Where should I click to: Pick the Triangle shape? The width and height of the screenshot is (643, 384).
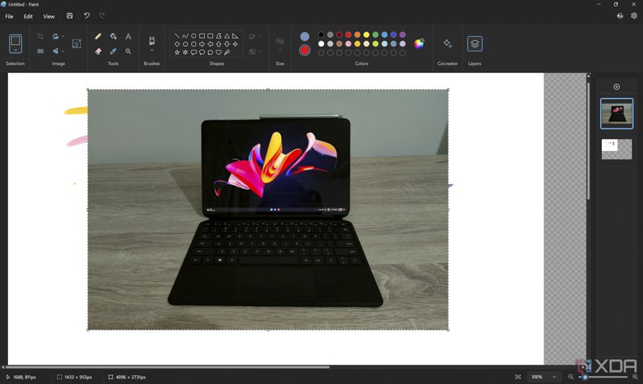227,36
